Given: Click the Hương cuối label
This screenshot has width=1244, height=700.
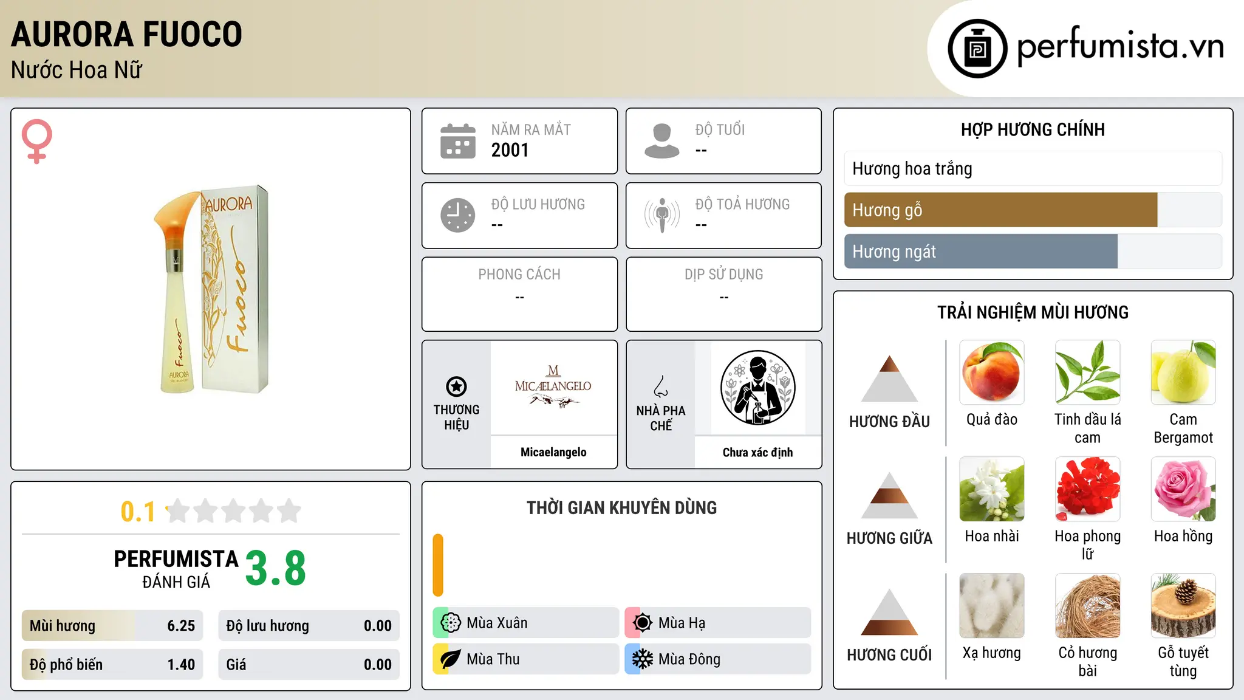Looking at the screenshot, I should point(889,655).
